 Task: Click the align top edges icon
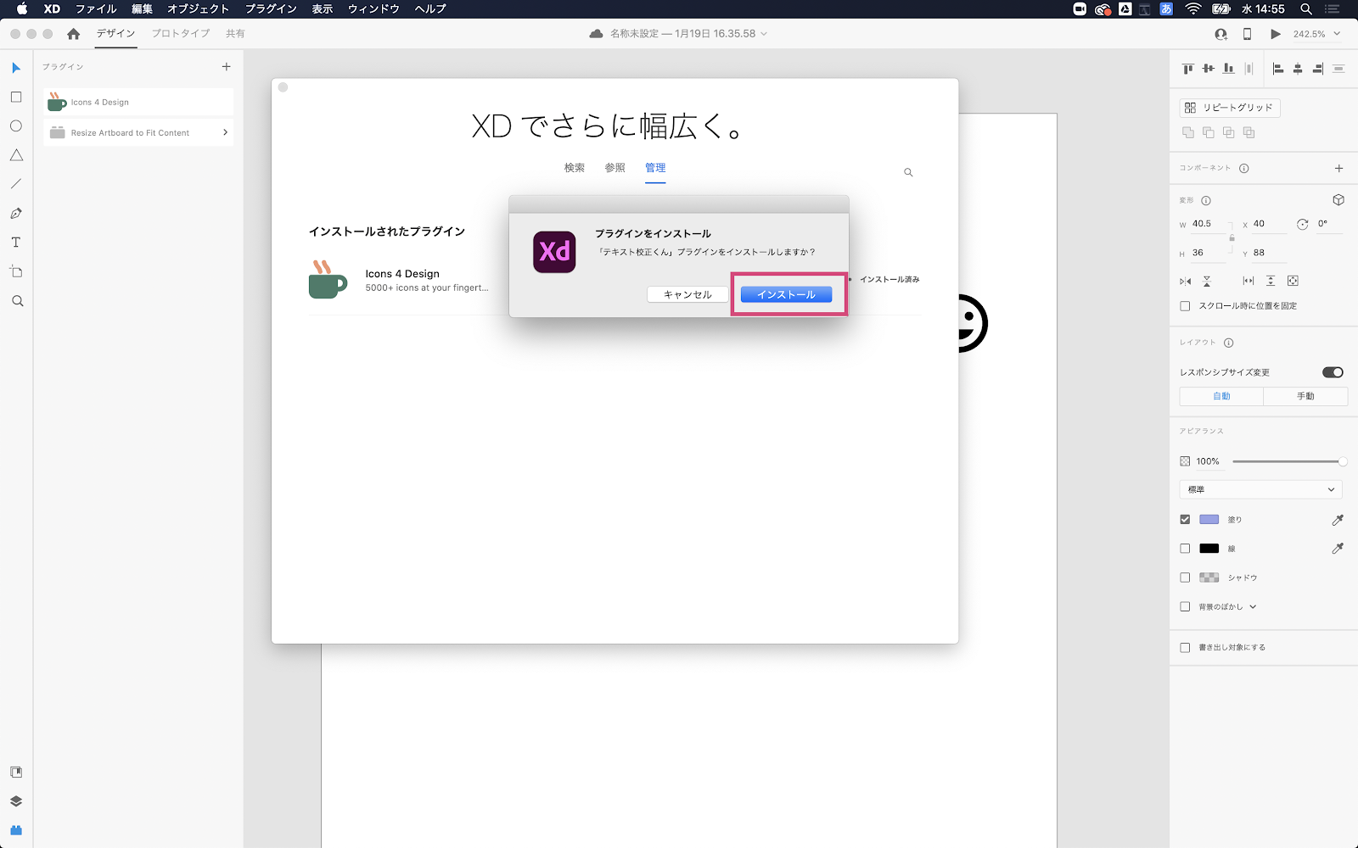click(1188, 69)
